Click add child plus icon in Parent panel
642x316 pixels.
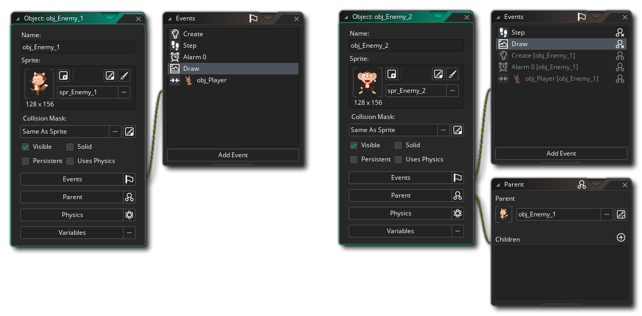pos(621,238)
